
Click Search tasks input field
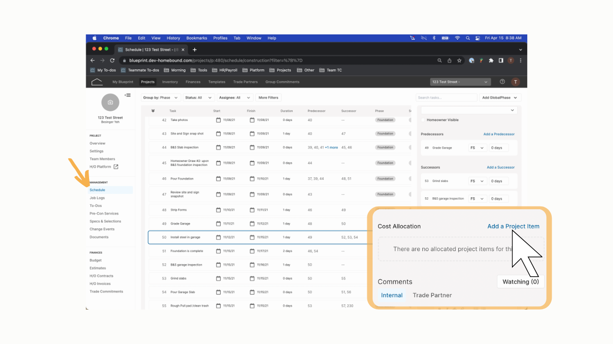click(x=446, y=97)
